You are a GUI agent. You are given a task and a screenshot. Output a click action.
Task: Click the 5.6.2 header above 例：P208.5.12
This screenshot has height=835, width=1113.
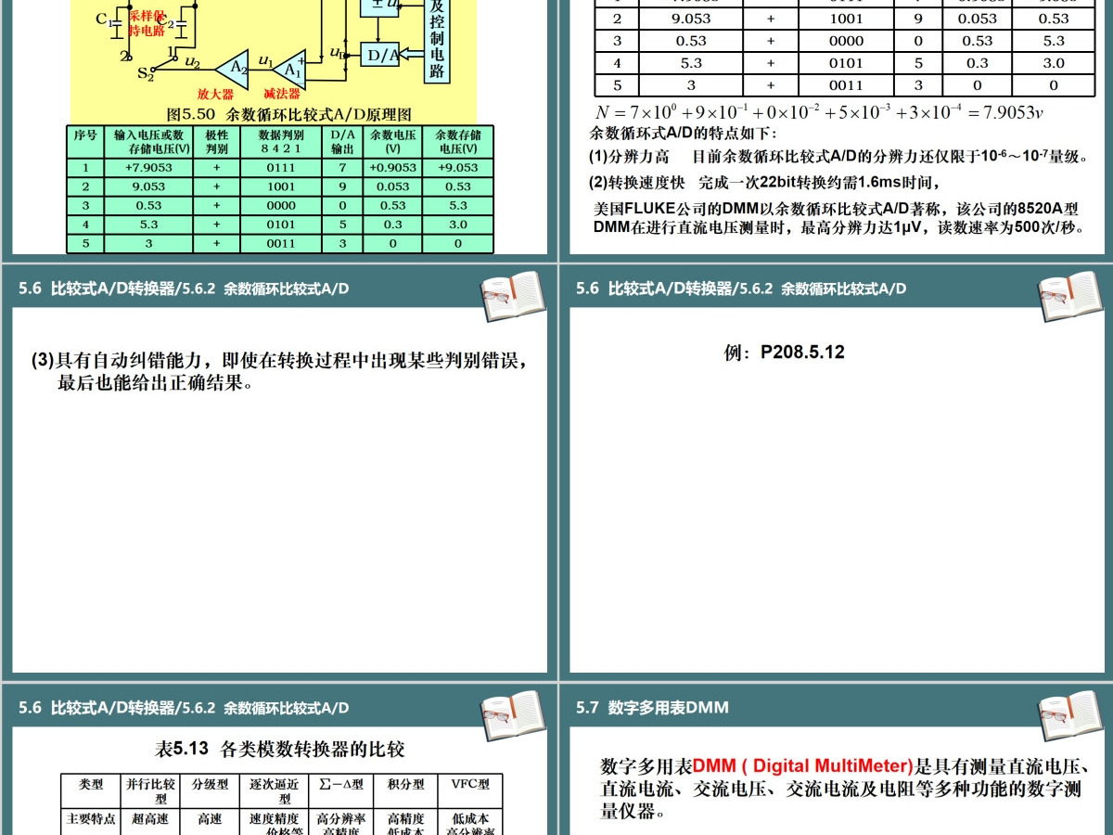[740, 289]
